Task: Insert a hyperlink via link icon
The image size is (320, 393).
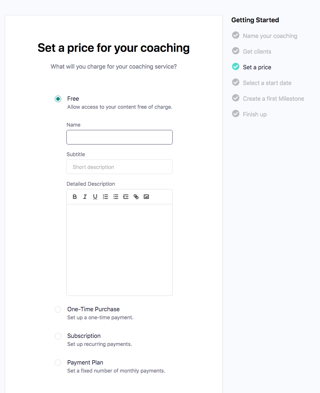Action: point(136,197)
